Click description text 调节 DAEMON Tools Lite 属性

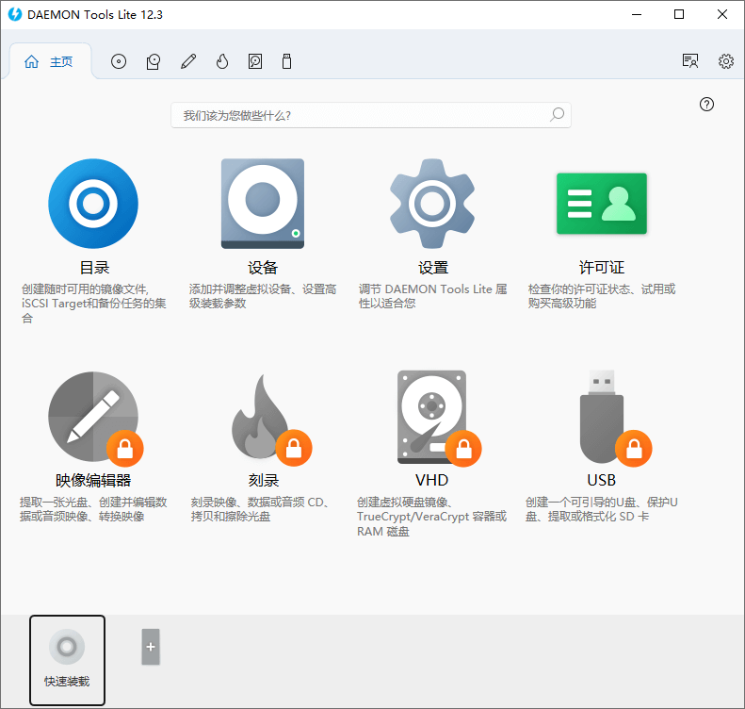[x=433, y=296]
